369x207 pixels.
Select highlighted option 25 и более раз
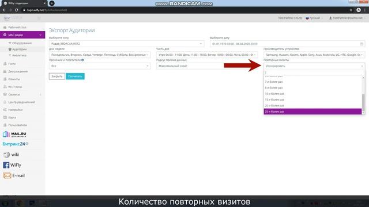(x=312, y=112)
